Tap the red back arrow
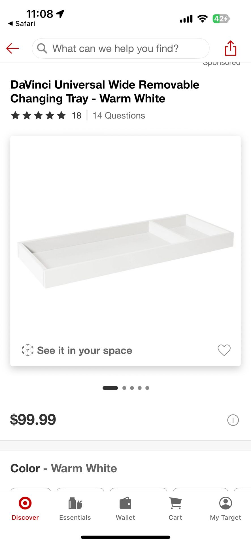This screenshot has width=251, height=544. point(13,48)
